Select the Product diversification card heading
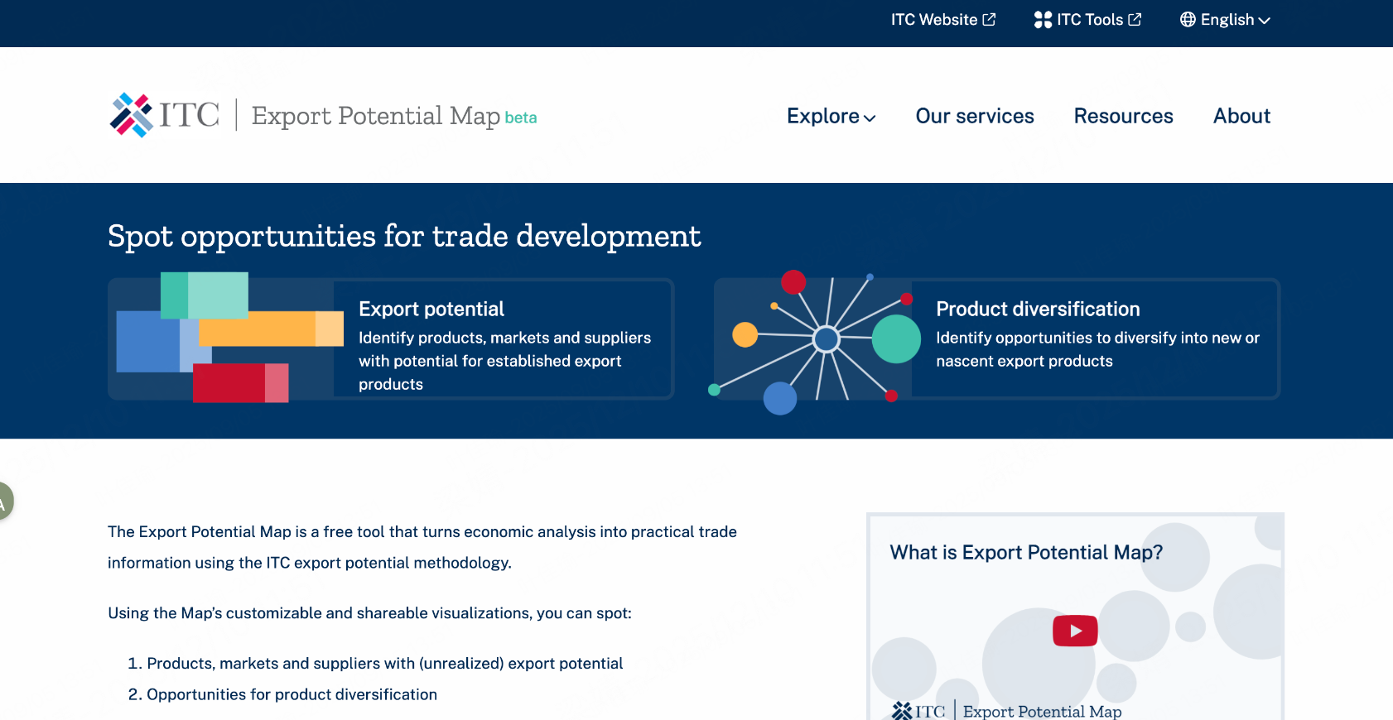Screen dimensions: 1393x720 1038,309
